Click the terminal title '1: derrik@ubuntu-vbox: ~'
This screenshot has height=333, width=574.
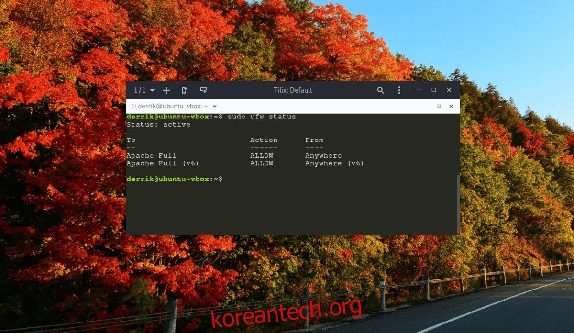169,107
